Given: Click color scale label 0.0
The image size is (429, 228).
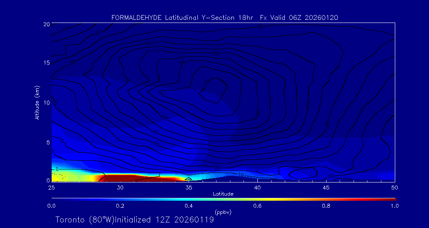Looking at the screenshot, I should point(51,206).
